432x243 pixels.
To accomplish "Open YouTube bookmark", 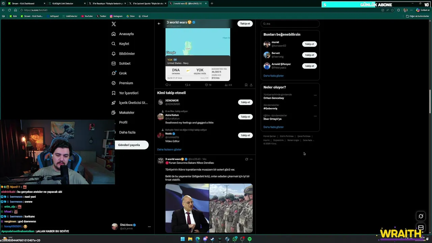I will pyautogui.click(x=87, y=16).
